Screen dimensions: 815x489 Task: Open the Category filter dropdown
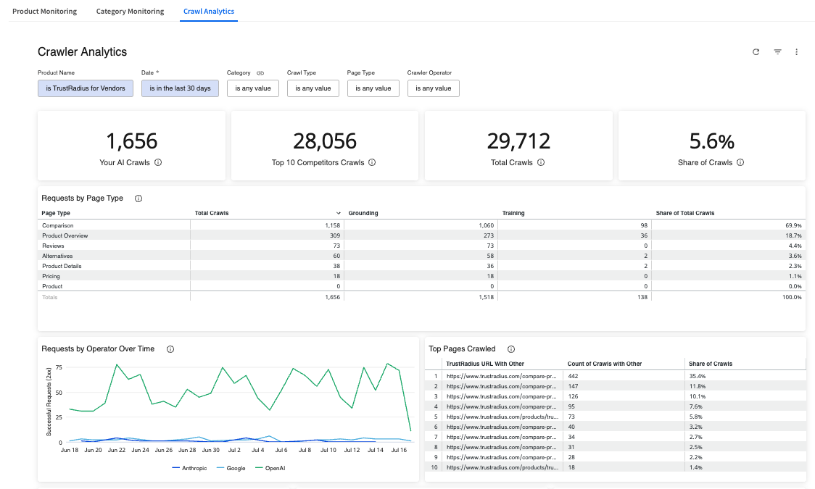(x=252, y=88)
